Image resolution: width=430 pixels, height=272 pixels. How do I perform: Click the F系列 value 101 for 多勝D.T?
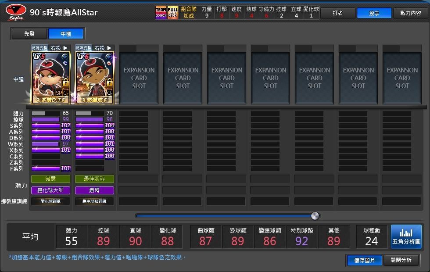pyautogui.click(x=66, y=168)
